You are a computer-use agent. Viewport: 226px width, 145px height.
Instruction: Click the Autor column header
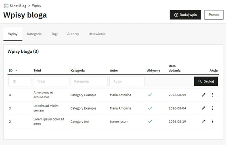point(114,70)
